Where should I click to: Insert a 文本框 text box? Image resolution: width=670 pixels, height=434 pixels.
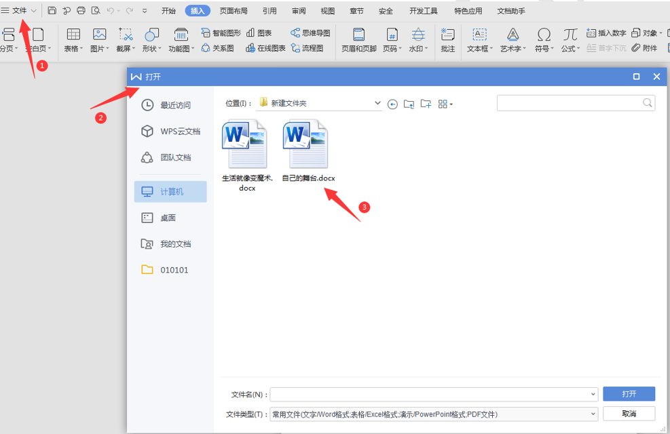479,40
